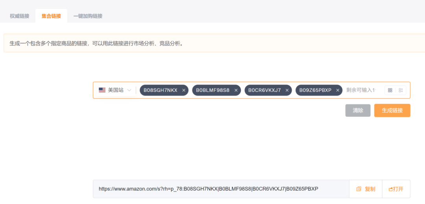
Task: Switch to the 权威链接 tab
Action: (x=20, y=16)
